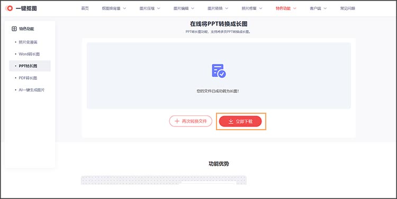Click the 特色功能 sidebar header icon
Viewport: 397px width, 199px height.
click(14, 29)
